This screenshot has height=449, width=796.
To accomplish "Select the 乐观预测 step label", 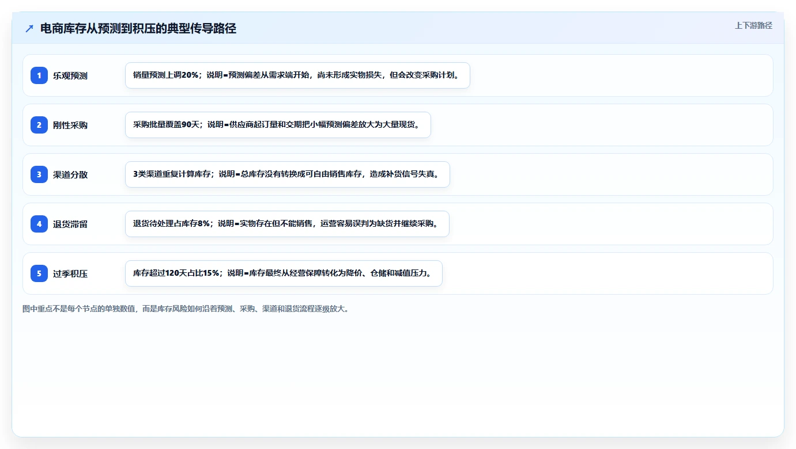I will tap(70, 75).
